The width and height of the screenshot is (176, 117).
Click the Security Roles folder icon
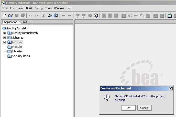tap(9, 56)
